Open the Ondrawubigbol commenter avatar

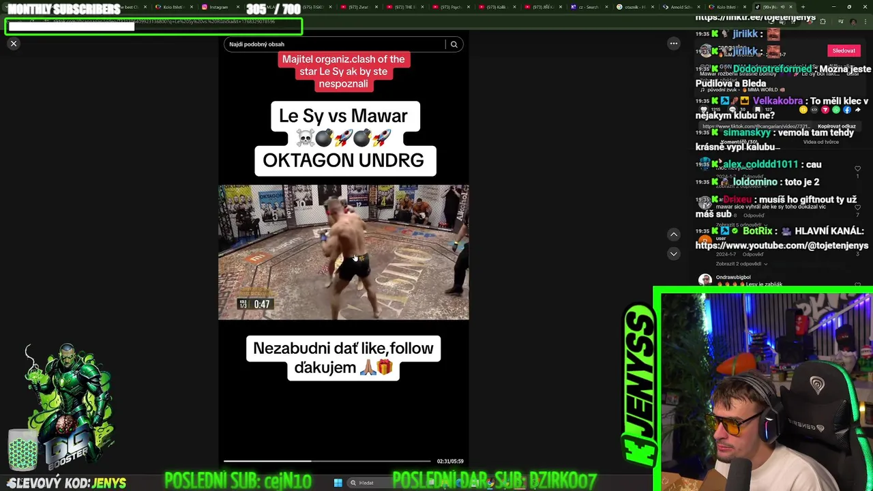(x=705, y=280)
